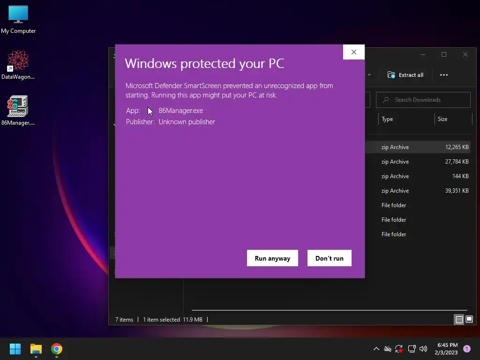Viewport: 480px width, 360px height.
Task: Minimize the File Explorer window
Action: 423,54
